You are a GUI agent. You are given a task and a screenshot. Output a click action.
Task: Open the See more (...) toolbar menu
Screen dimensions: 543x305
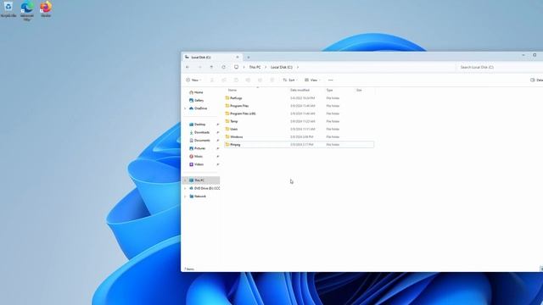coord(330,80)
